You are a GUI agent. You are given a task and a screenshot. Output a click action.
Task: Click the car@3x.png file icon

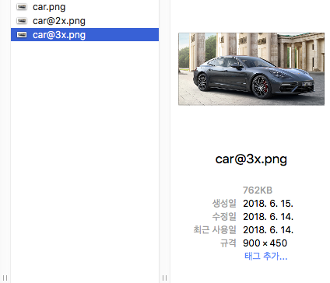(22, 34)
